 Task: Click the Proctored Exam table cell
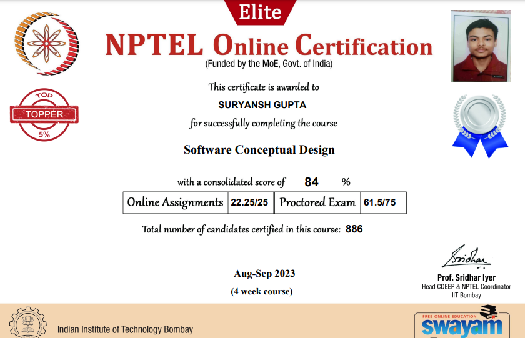pyautogui.click(x=317, y=202)
